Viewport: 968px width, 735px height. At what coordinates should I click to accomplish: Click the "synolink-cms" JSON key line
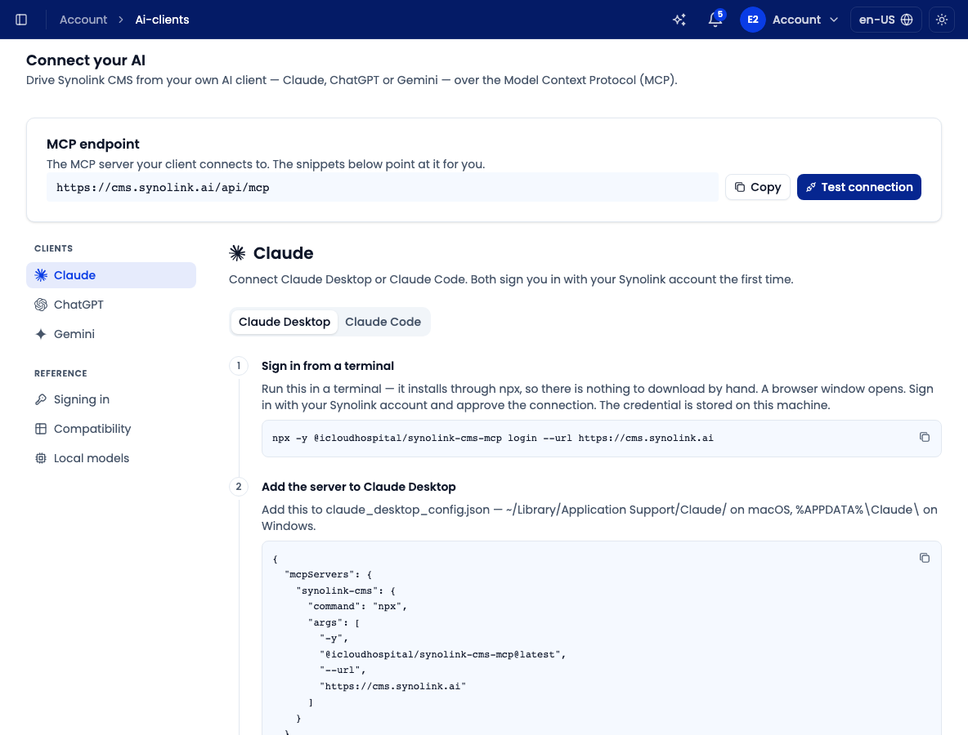tap(346, 590)
